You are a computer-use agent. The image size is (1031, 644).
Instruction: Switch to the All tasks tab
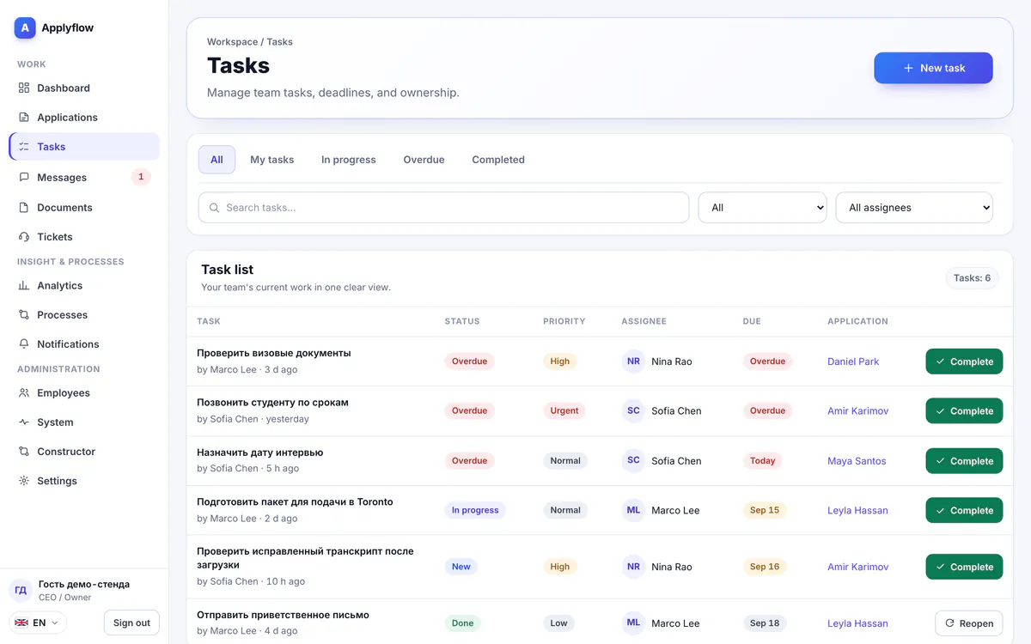[x=217, y=160]
